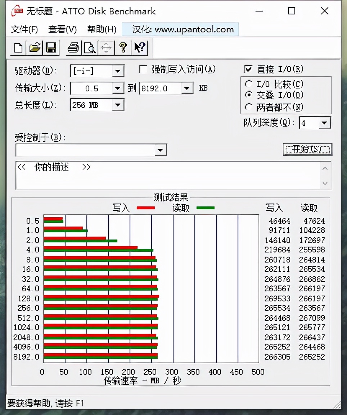Select the I/O 比较 radio button

tap(248, 84)
